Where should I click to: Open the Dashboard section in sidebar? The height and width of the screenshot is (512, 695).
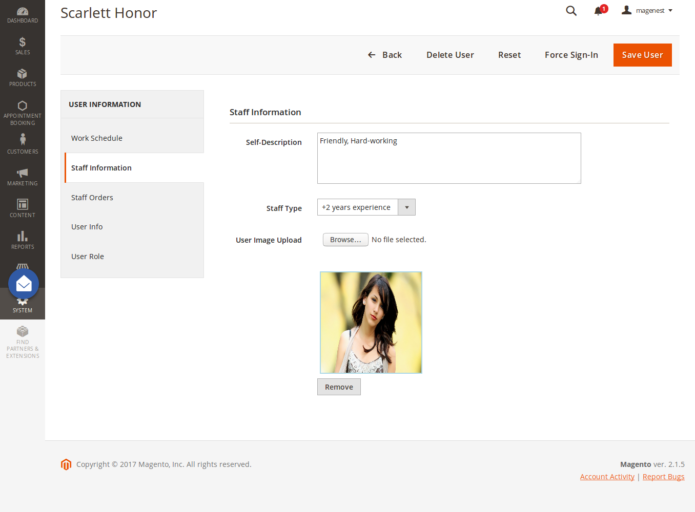tap(23, 15)
